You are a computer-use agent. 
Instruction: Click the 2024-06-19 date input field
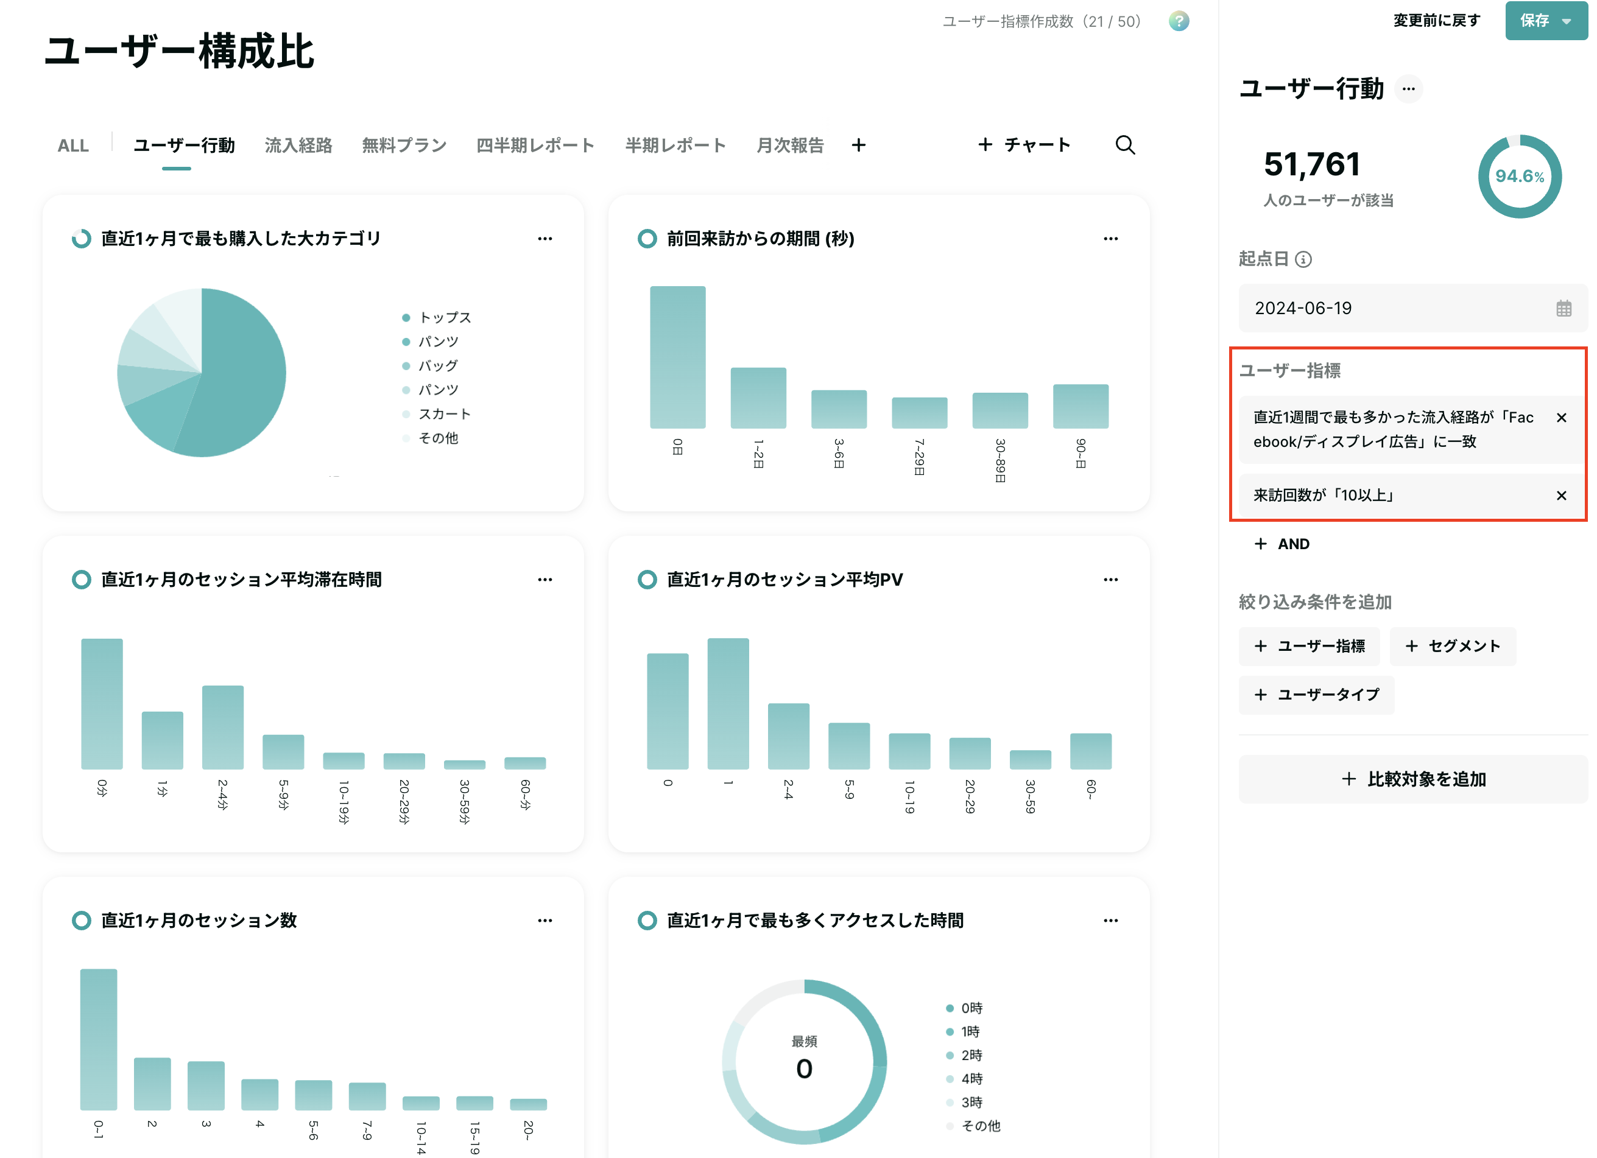click(1412, 308)
